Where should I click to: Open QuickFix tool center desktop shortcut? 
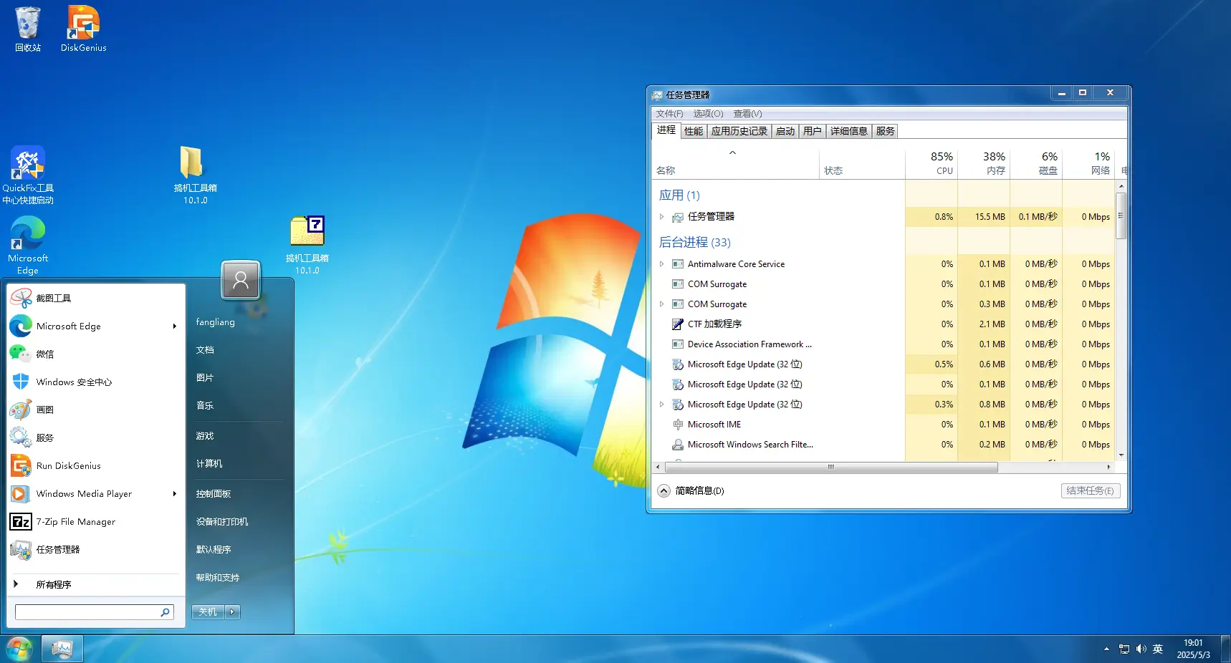[27, 175]
